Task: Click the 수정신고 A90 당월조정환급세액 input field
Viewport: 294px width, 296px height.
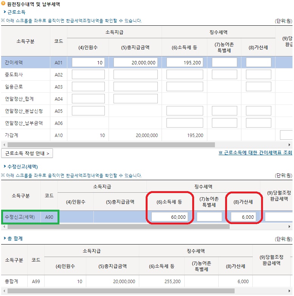Action: point(279,217)
